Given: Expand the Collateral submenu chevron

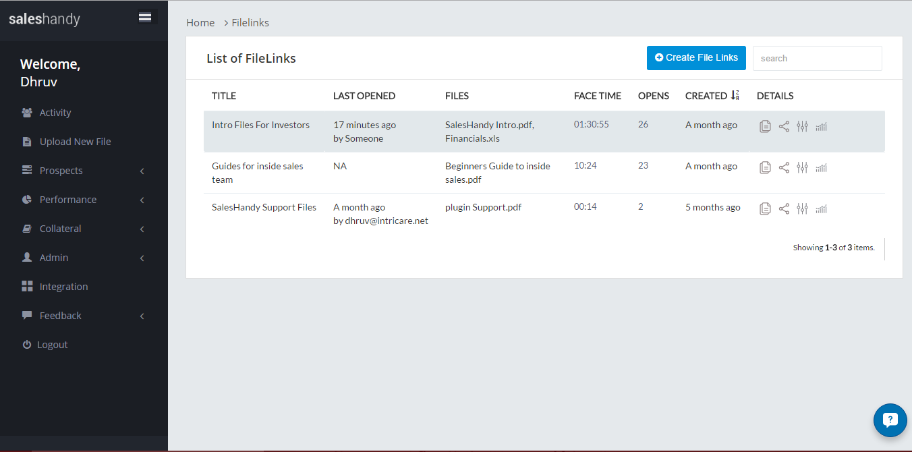Looking at the screenshot, I should [x=142, y=229].
